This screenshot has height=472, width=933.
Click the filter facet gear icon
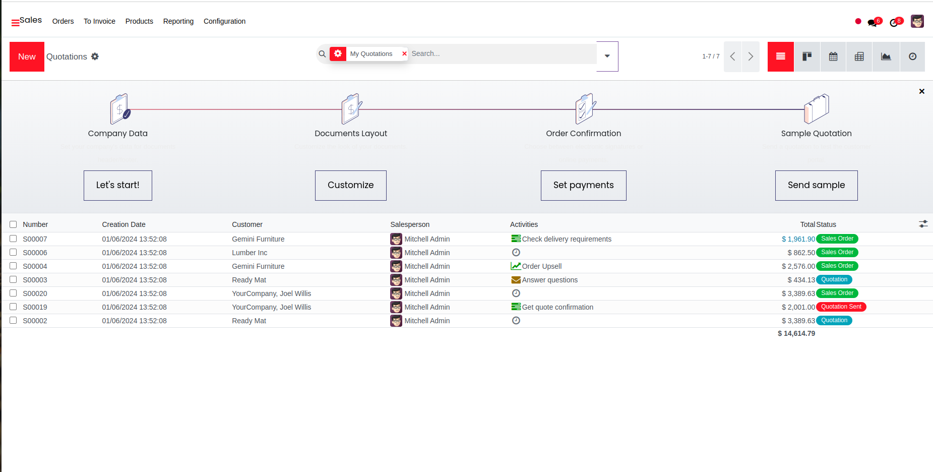tap(338, 53)
